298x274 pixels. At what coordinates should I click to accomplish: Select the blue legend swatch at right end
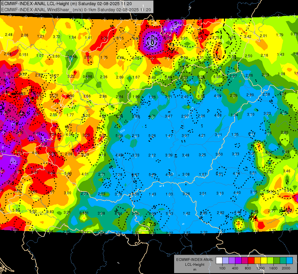click(289, 261)
